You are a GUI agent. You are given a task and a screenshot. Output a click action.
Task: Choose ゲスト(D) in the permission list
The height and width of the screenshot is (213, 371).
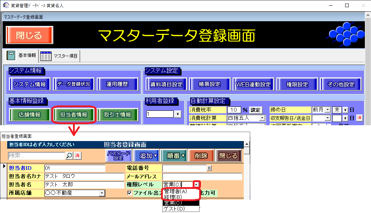tap(174, 209)
